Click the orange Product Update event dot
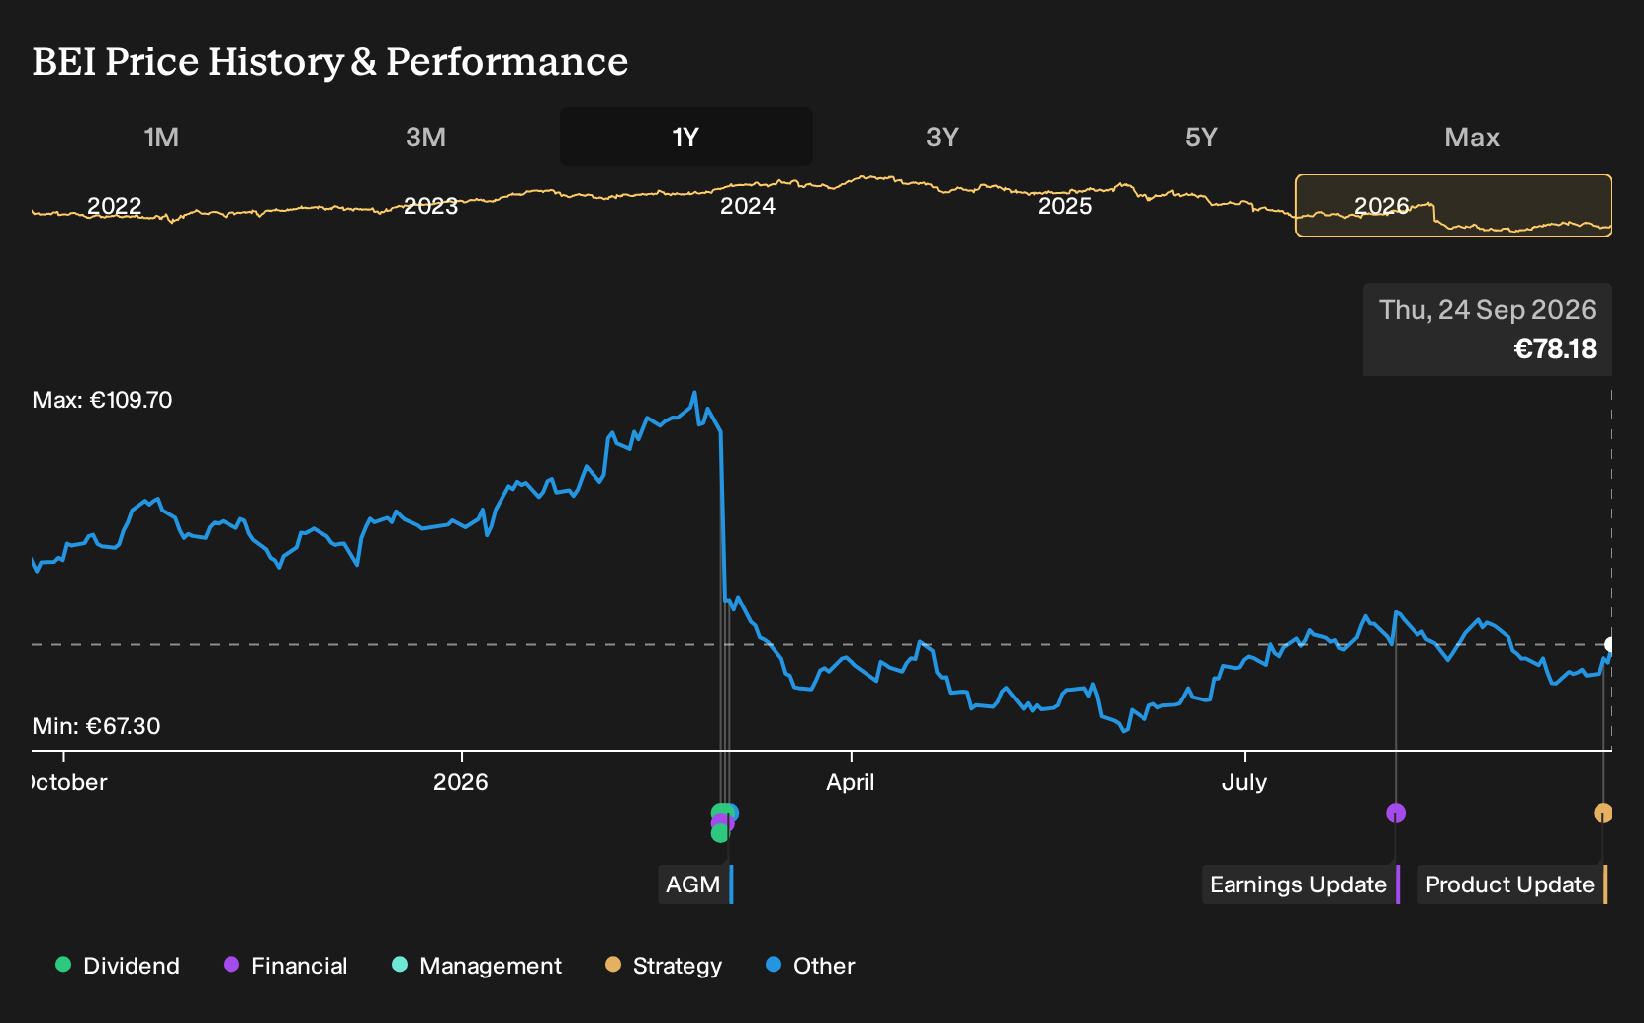Screen dimensions: 1644x1023 point(1603,813)
